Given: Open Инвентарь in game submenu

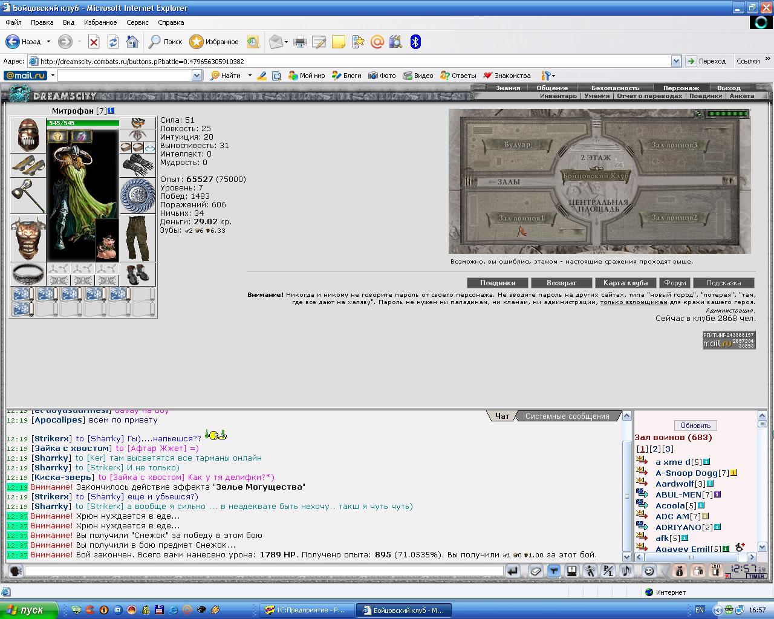Looking at the screenshot, I should click(x=558, y=96).
